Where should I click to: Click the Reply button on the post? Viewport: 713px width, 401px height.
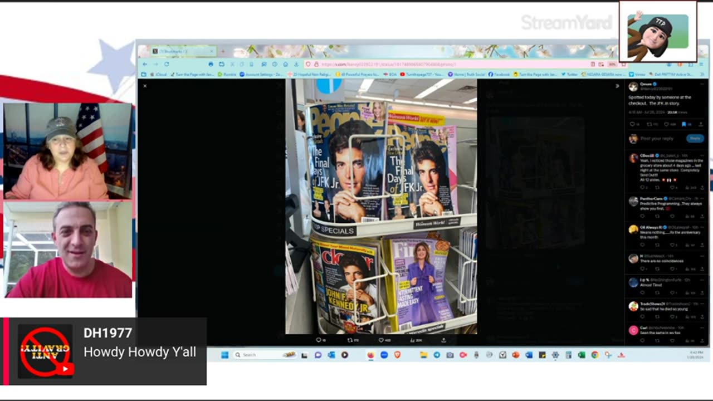click(695, 138)
